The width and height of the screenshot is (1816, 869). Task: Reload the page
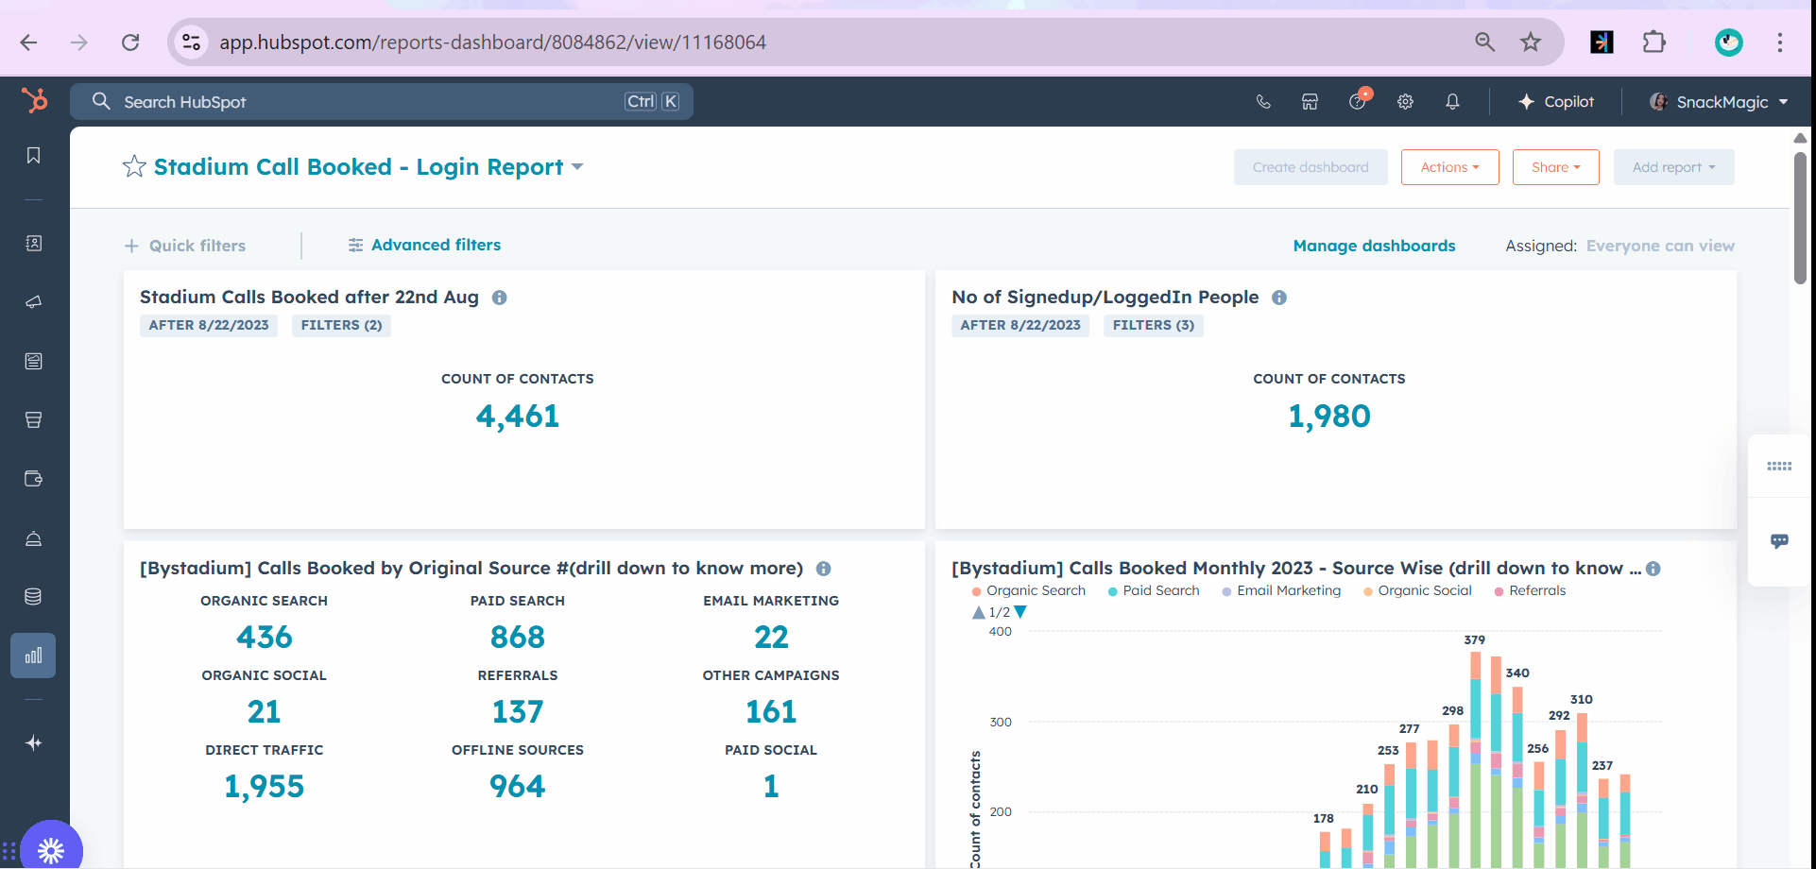[x=130, y=42]
